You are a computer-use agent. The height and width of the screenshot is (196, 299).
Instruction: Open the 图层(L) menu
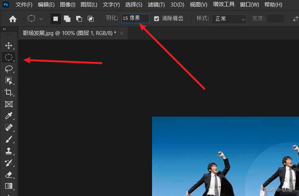(x=89, y=5)
